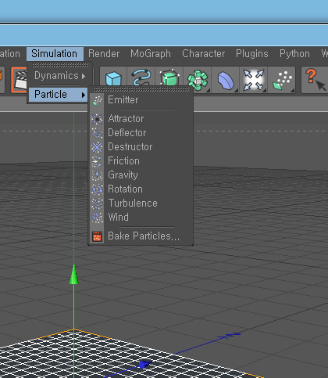Click the particle emitter toolbar icon

(x=282, y=80)
